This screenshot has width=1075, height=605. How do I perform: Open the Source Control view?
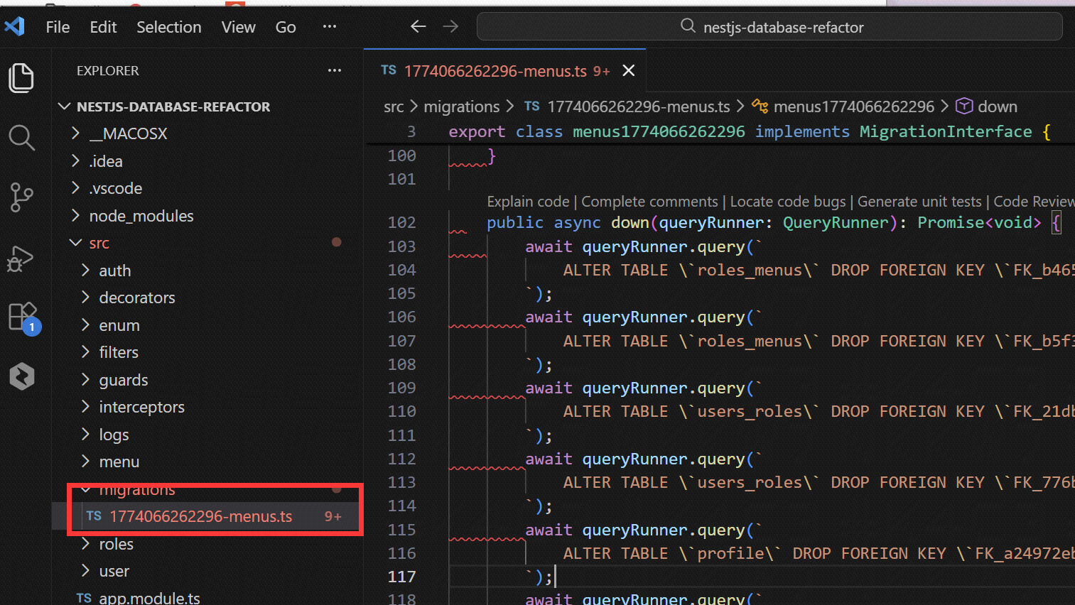point(21,197)
